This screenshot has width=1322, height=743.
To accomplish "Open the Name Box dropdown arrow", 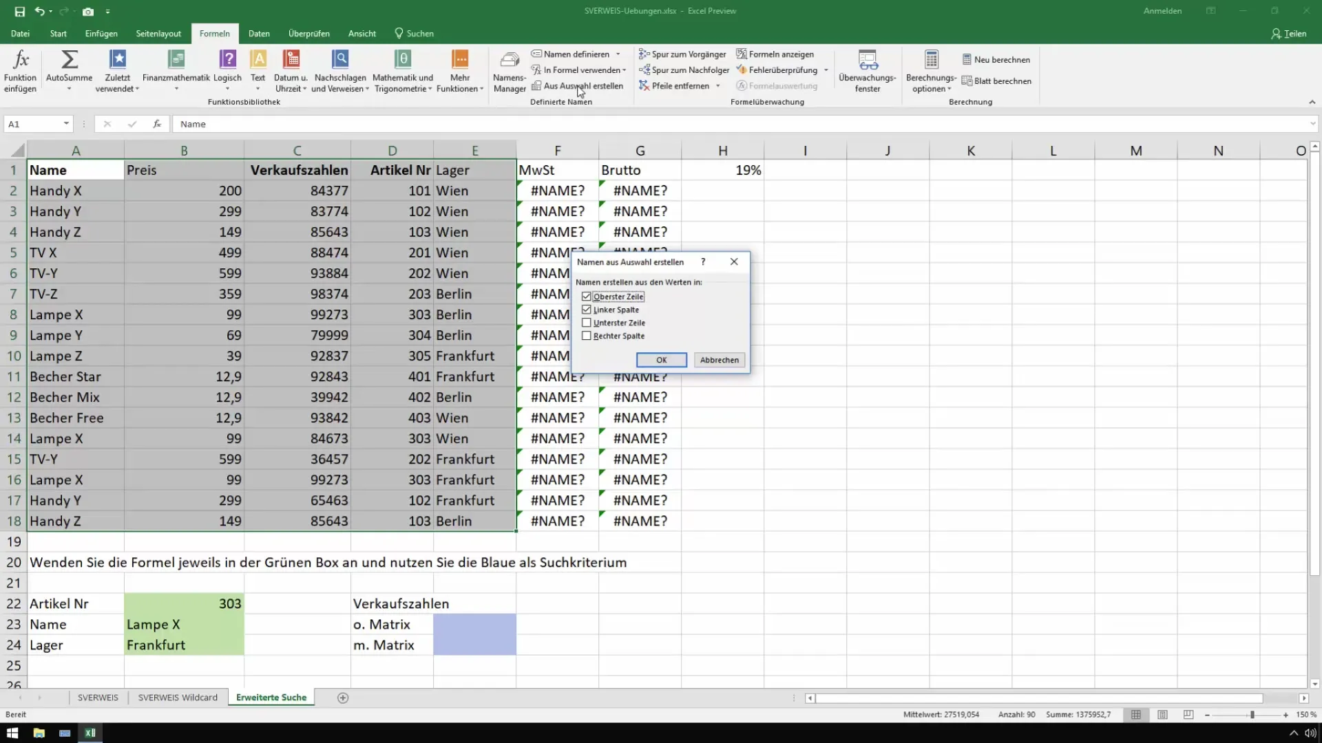I will (x=66, y=124).
